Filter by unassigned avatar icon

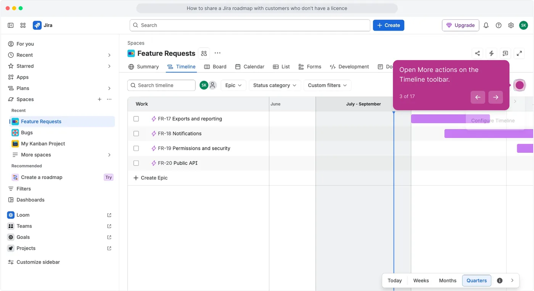tap(213, 85)
